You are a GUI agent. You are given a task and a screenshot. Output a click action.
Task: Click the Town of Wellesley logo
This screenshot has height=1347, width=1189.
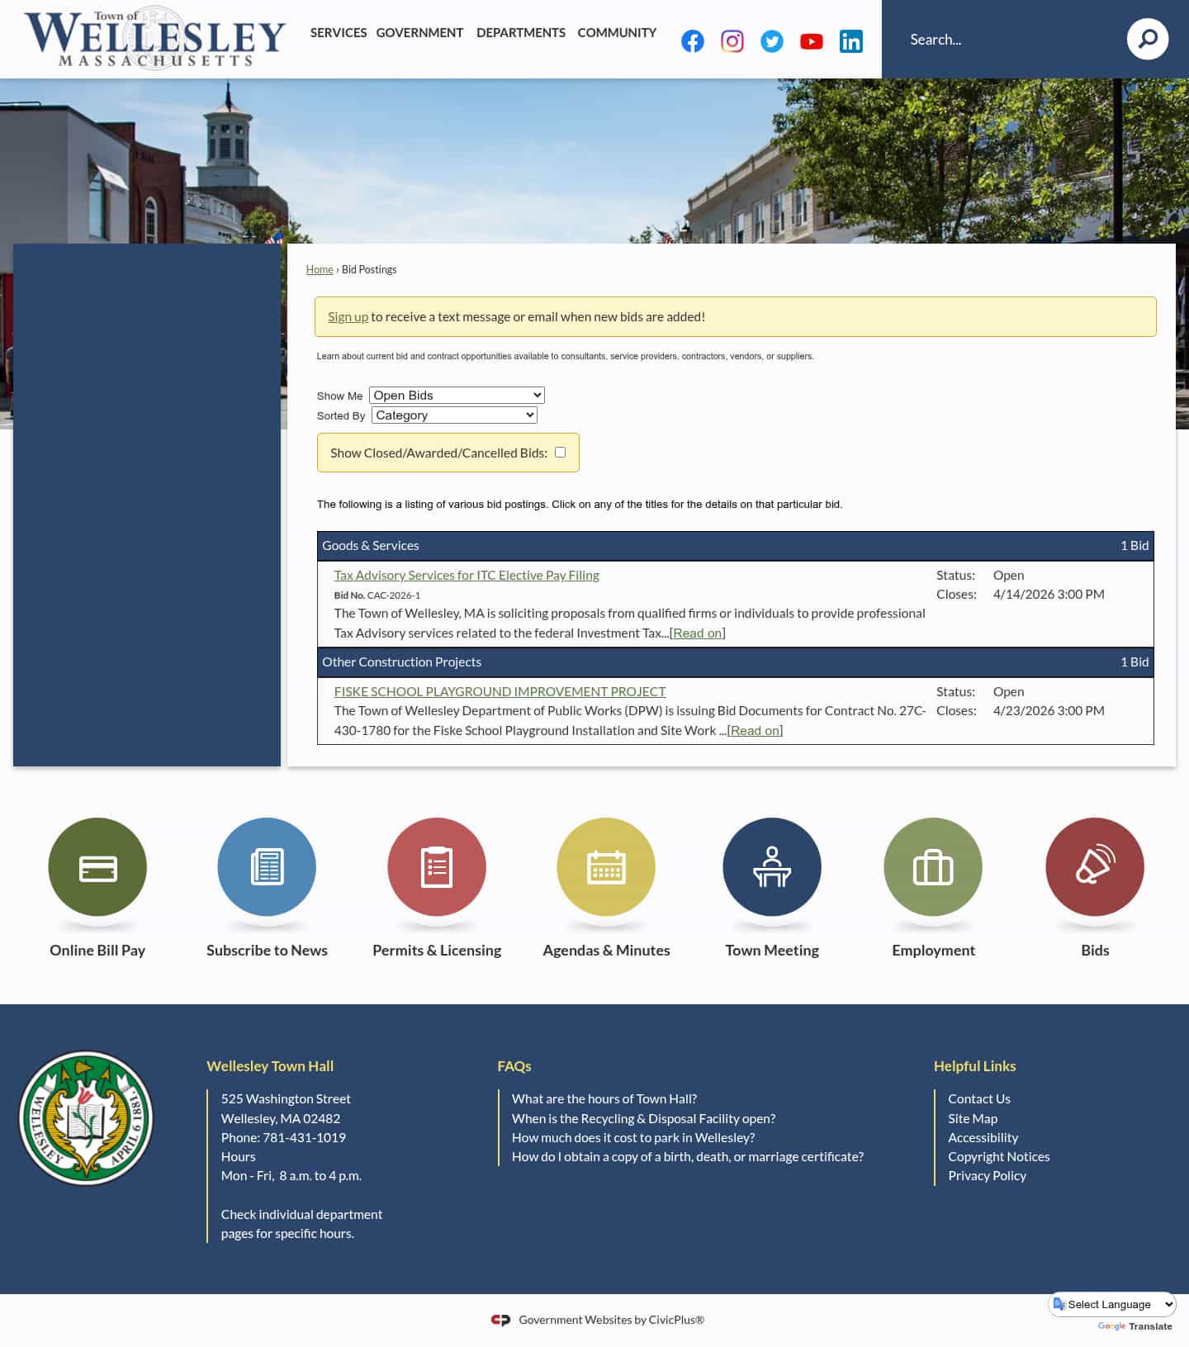coord(155,39)
